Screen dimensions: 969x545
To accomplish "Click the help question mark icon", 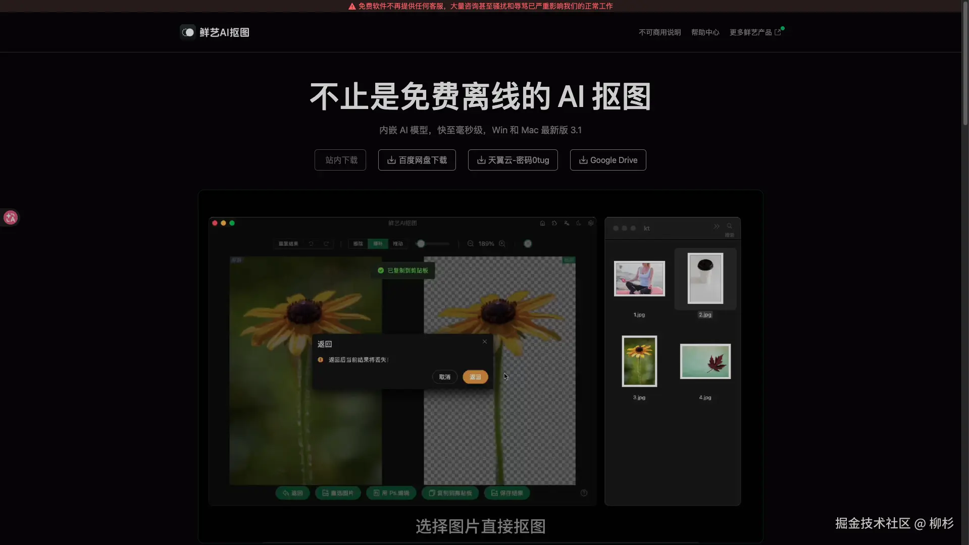I will (x=584, y=493).
